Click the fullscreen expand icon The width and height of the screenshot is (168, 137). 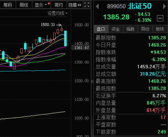87,5
